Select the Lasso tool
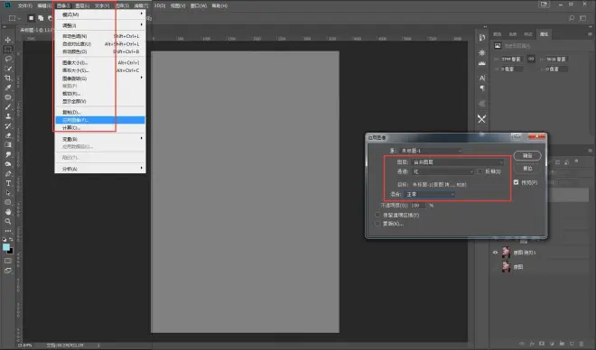 (7, 59)
